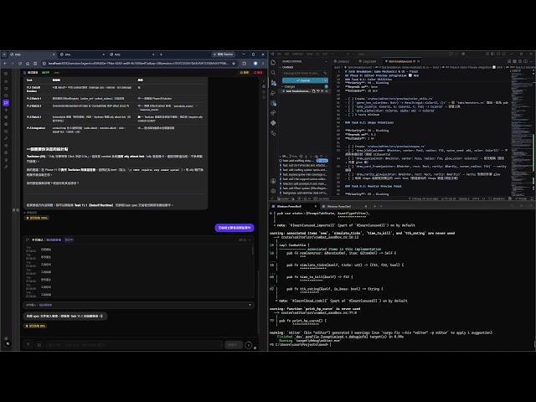Open the File menu in VS Code
The height and width of the screenshot is (402, 536).
[x=279, y=54]
